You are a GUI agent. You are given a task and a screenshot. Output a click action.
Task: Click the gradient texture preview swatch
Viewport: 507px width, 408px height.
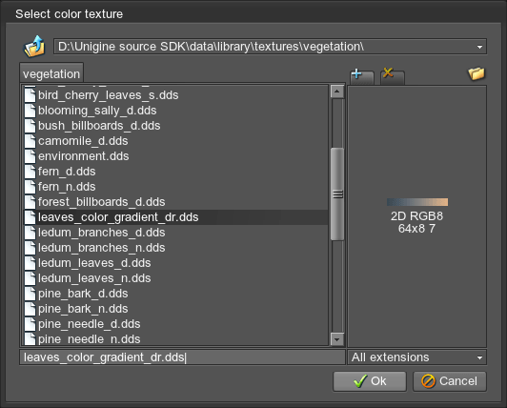(x=417, y=202)
